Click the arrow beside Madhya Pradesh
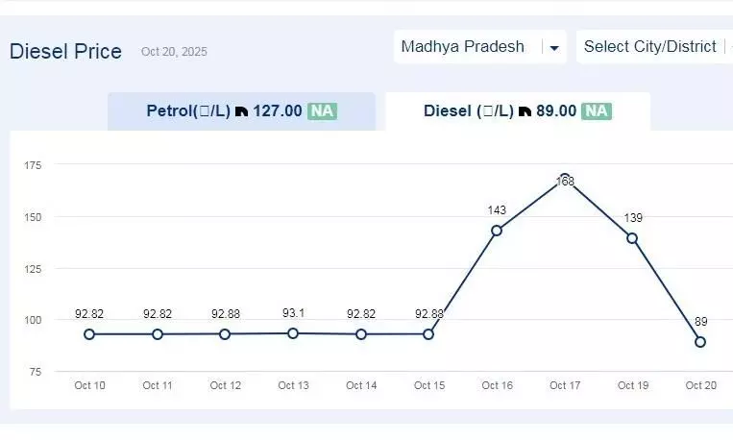 [554, 48]
